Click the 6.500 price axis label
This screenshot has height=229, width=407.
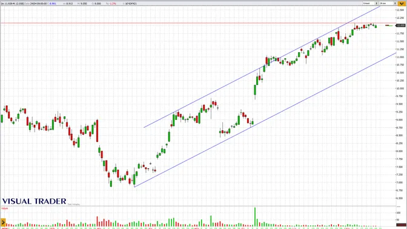[x=400, y=198]
